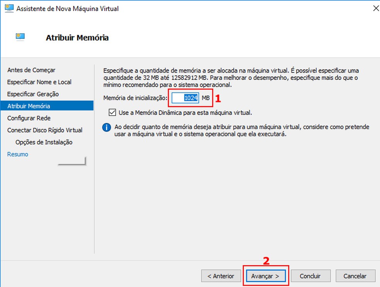Click the blue information icon
380x287 pixels.
[x=107, y=127]
